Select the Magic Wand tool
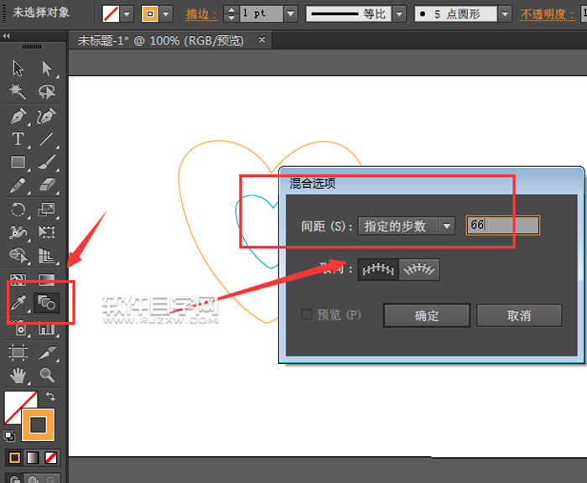Viewport: 587px width, 483px height. click(x=18, y=92)
